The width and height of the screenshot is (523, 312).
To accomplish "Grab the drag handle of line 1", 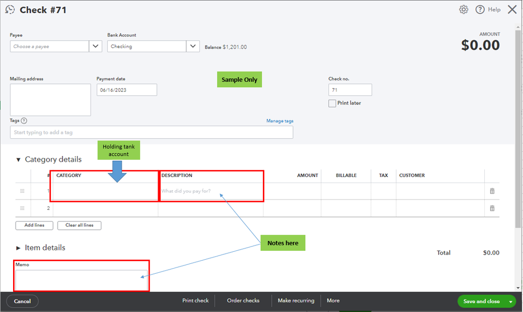I will [x=23, y=191].
